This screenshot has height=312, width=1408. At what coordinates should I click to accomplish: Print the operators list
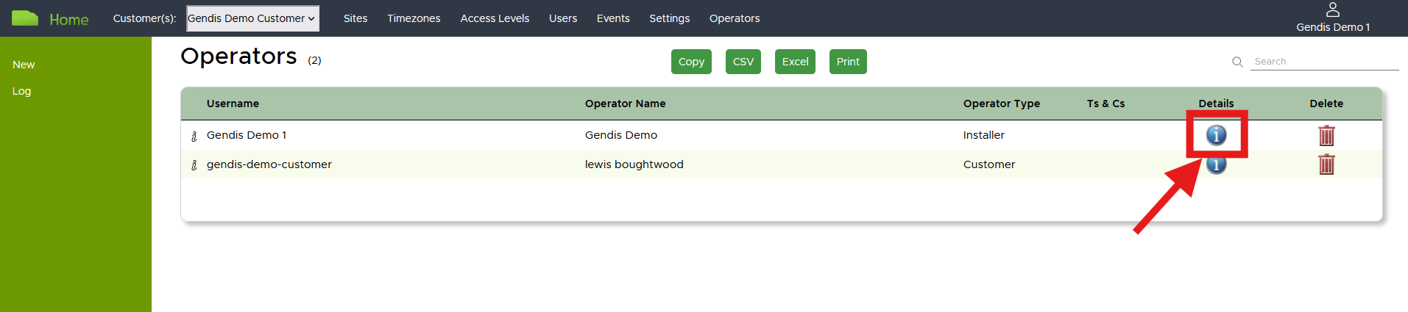point(848,62)
